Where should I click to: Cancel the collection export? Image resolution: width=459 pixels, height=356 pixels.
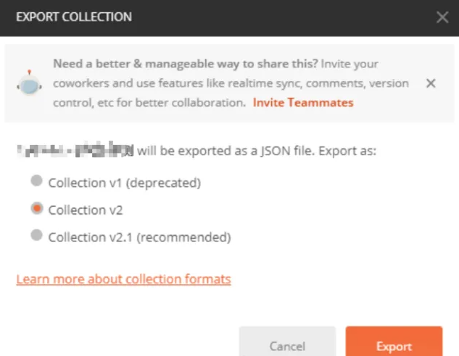click(287, 341)
